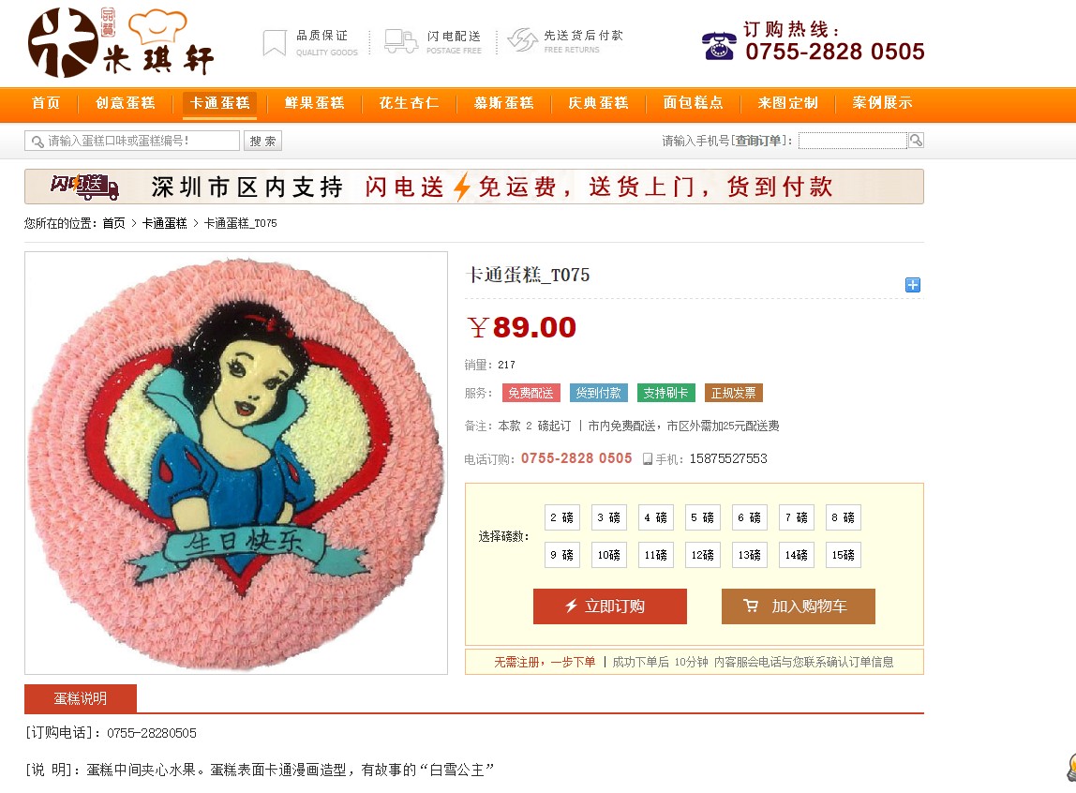Select the 2 磅 cake size option
Image resolution: width=1076 pixels, height=793 pixels.
tap(562, 518)
